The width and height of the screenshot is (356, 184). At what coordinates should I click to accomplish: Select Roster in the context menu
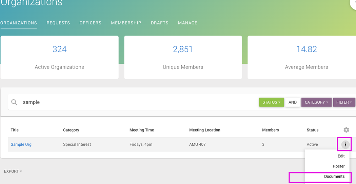pyautogui.click(x=338, y=166)
